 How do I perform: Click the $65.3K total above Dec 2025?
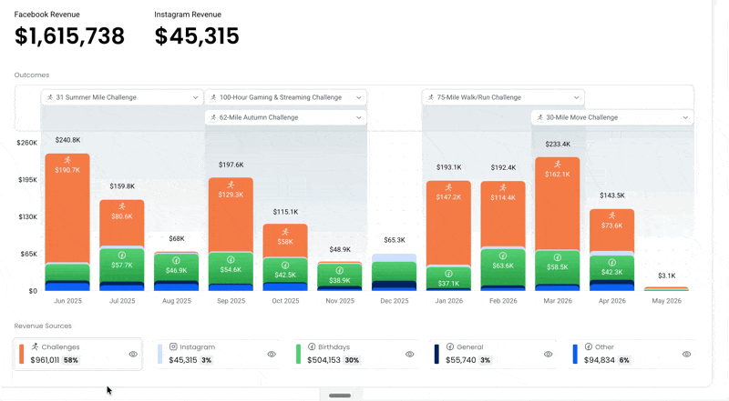point(395,240)
